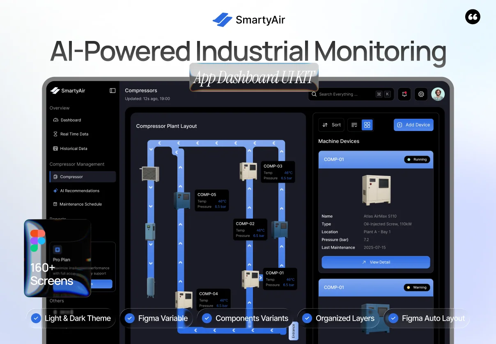
Task: Click the Warning status badge
Action: pyautogui.click(x=417, y=287)
